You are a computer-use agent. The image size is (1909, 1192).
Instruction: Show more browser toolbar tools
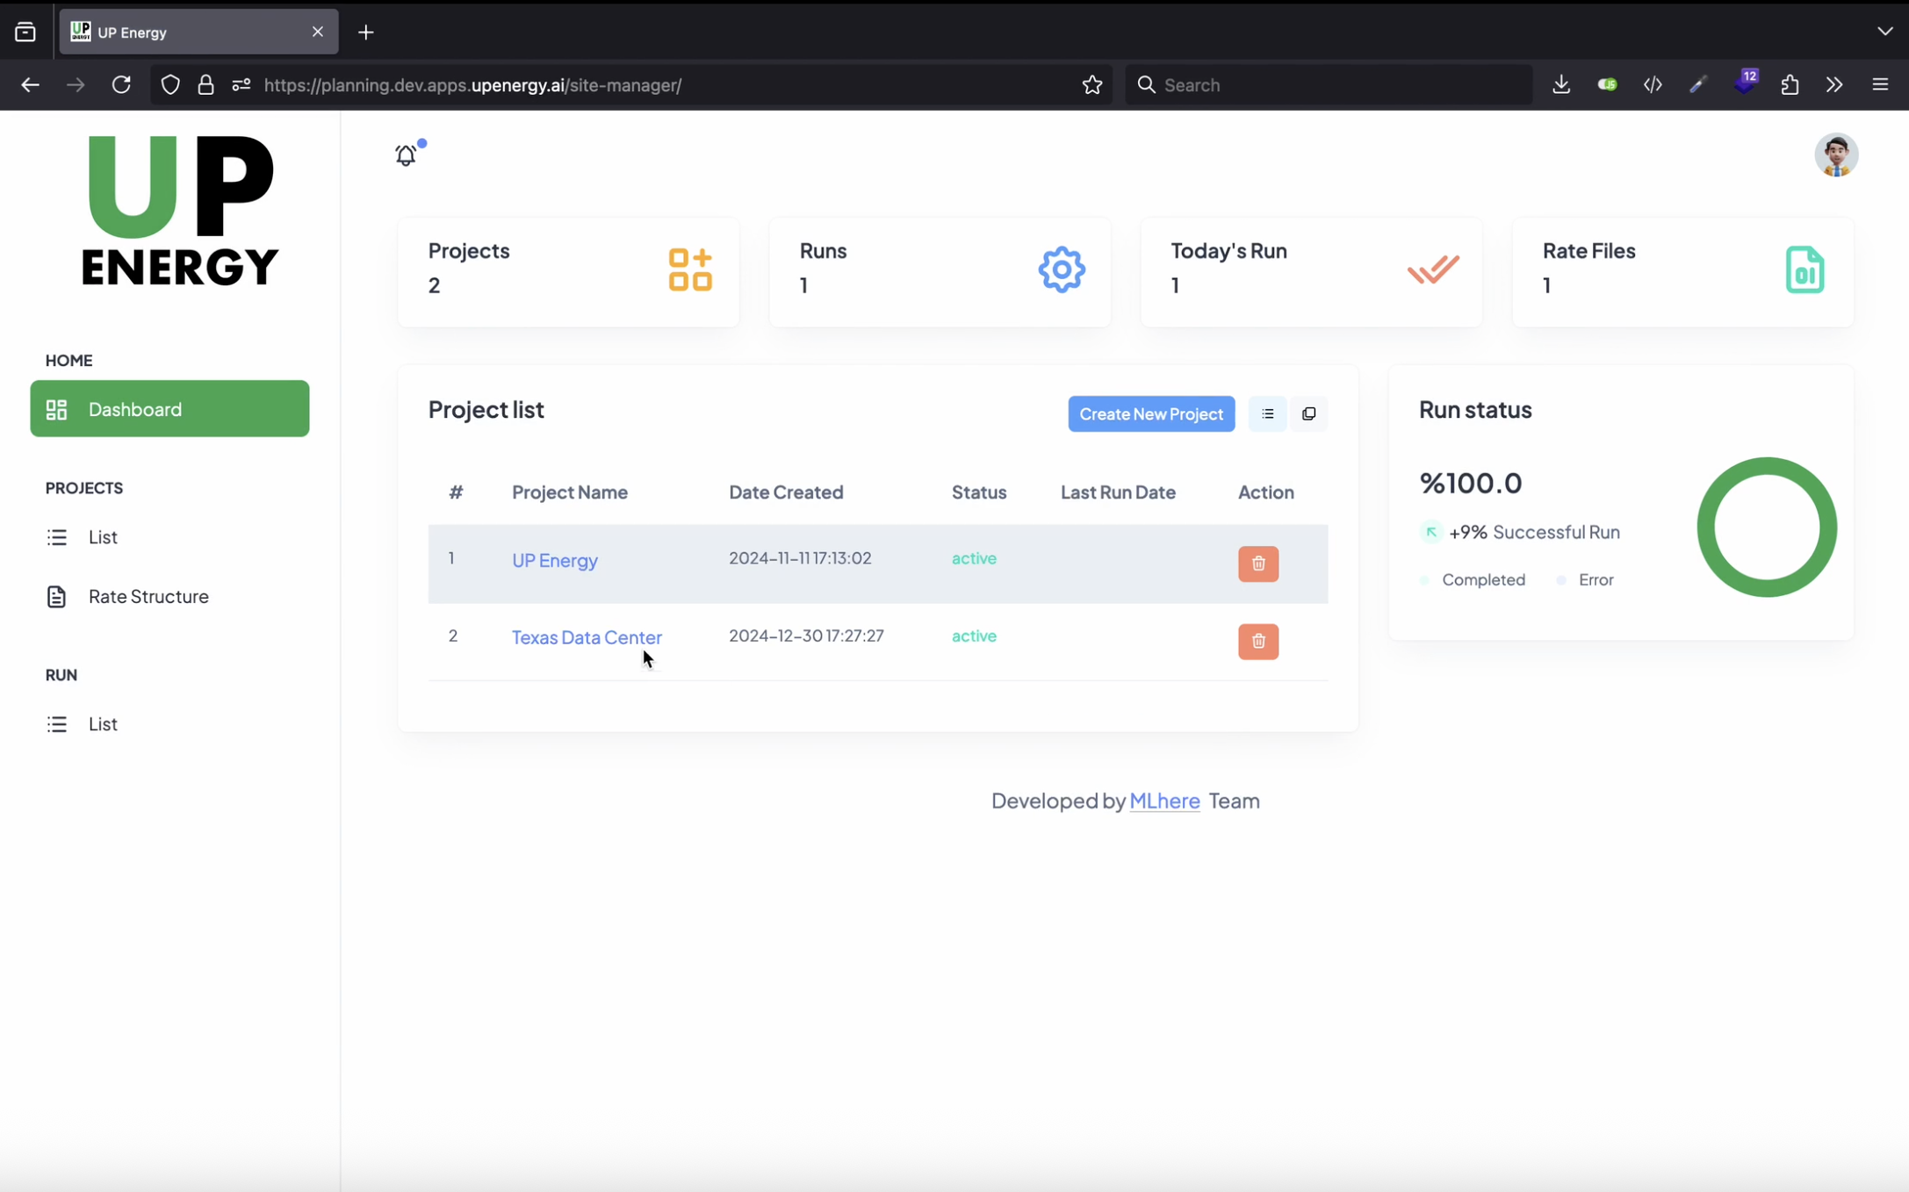pos(1834,85)
